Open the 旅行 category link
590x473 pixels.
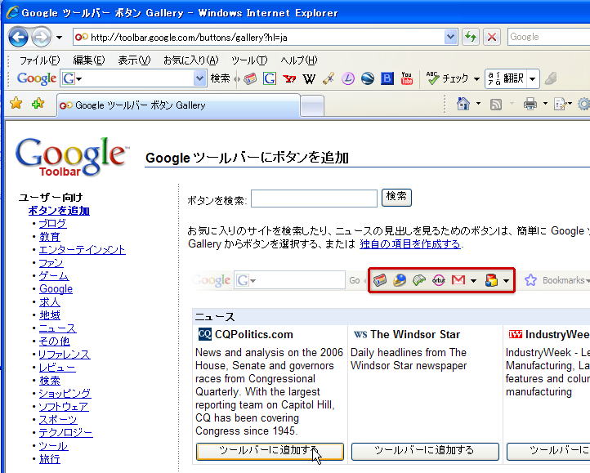[50, 458]
